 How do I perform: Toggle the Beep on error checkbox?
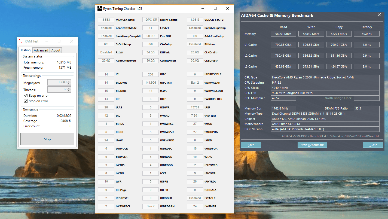tap(26, 96)
